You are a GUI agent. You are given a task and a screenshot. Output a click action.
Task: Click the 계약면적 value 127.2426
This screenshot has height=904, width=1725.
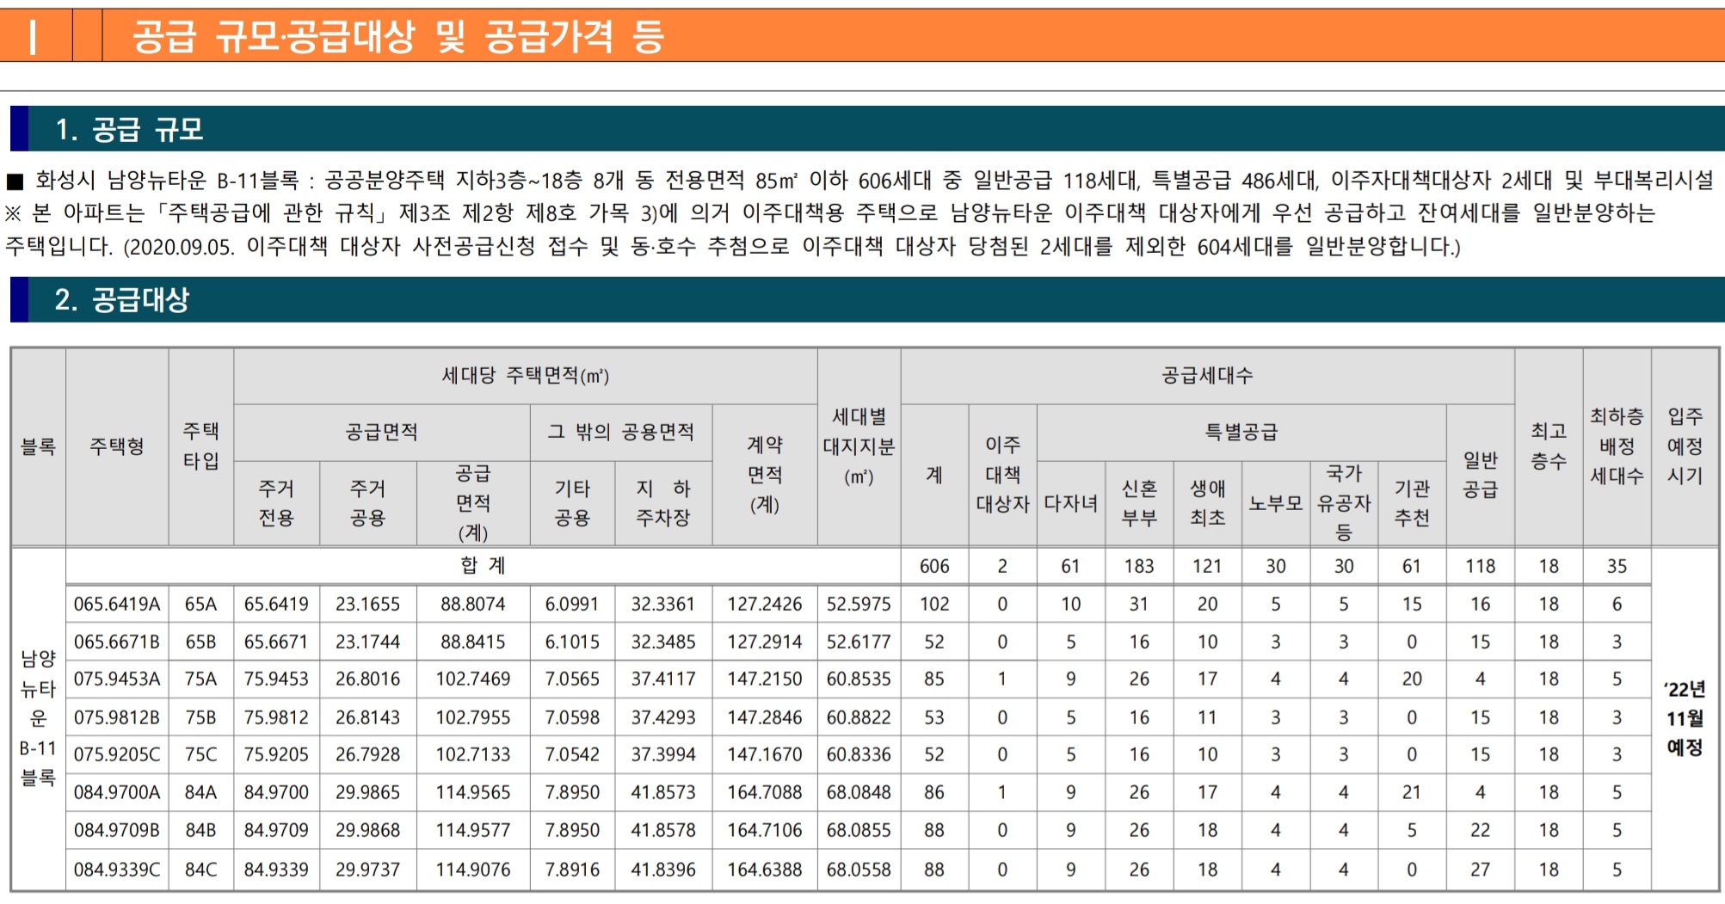(x=765, y=605)
